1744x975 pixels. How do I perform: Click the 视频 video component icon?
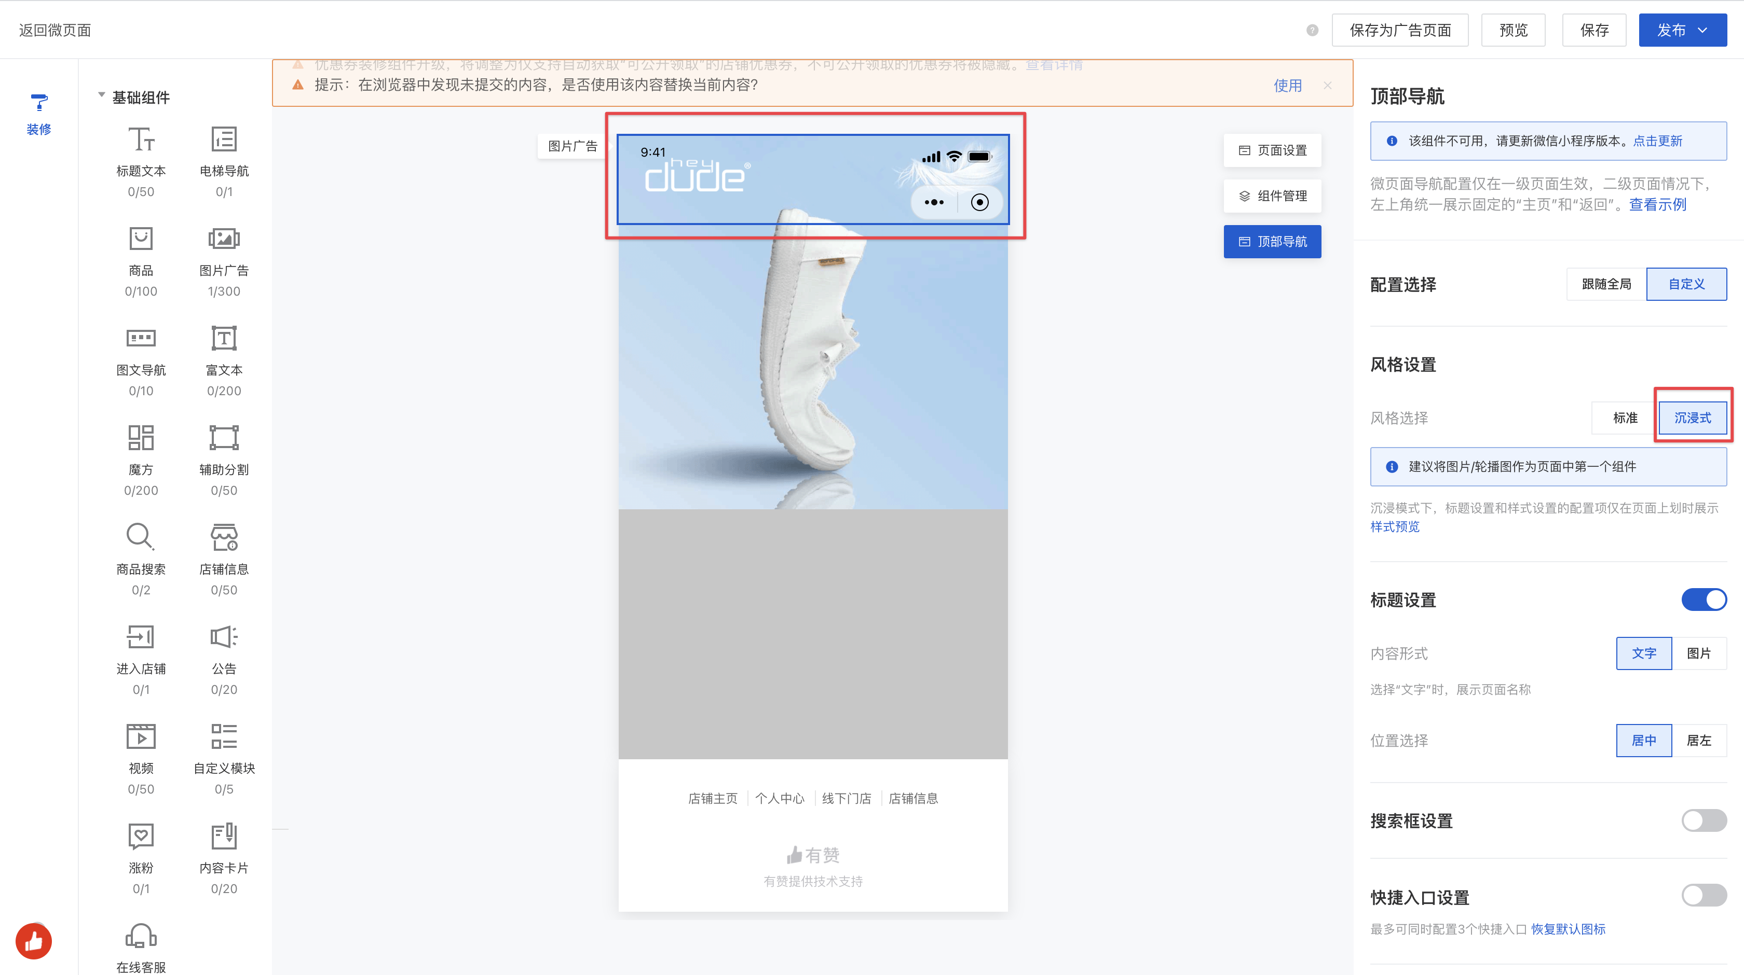coord(141,737)
